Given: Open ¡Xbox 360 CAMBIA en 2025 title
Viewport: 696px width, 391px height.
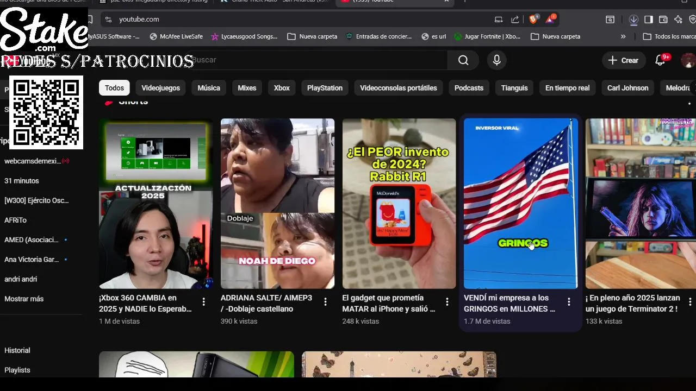Looking at the screenshot, I should (145, 304).
